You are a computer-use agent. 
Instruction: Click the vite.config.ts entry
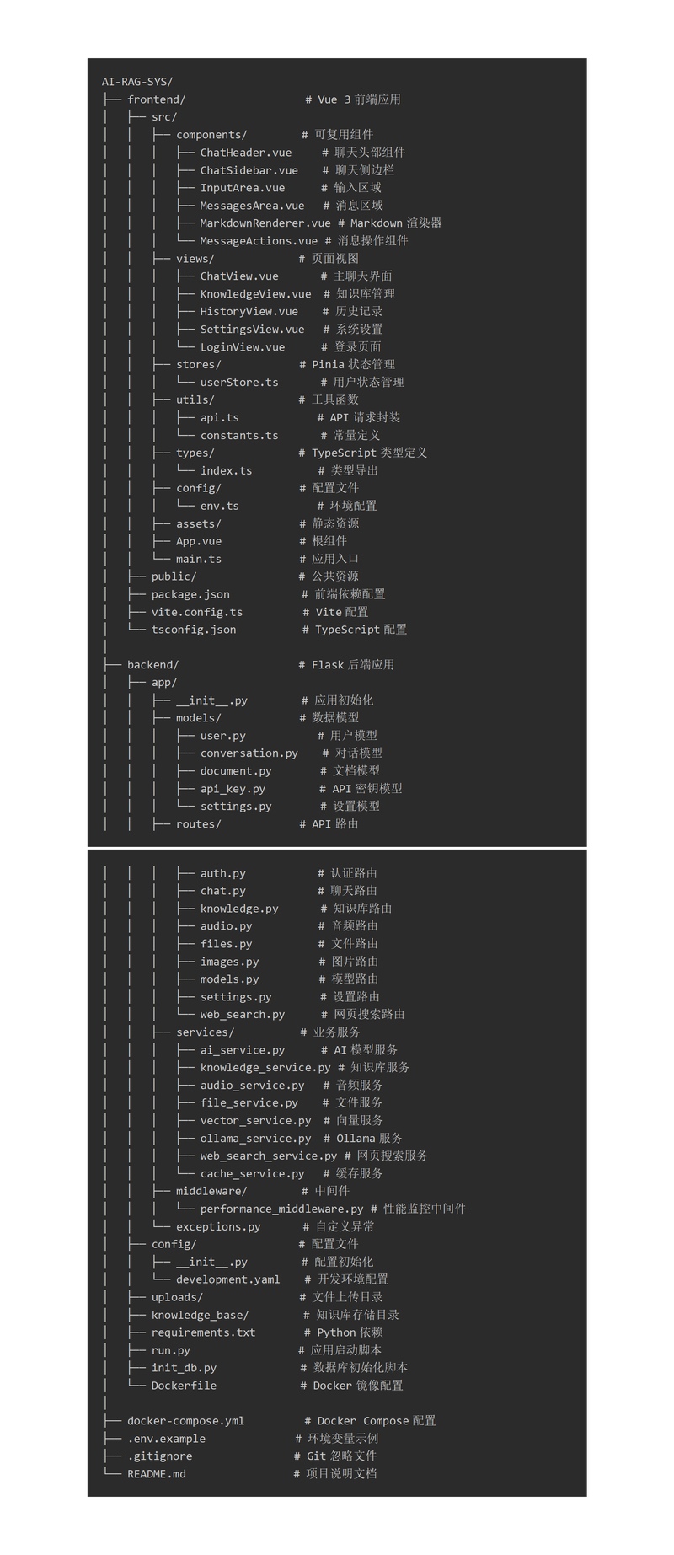click(196, 613)
